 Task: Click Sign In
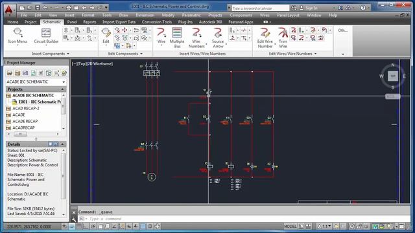[x=311, y=8]
